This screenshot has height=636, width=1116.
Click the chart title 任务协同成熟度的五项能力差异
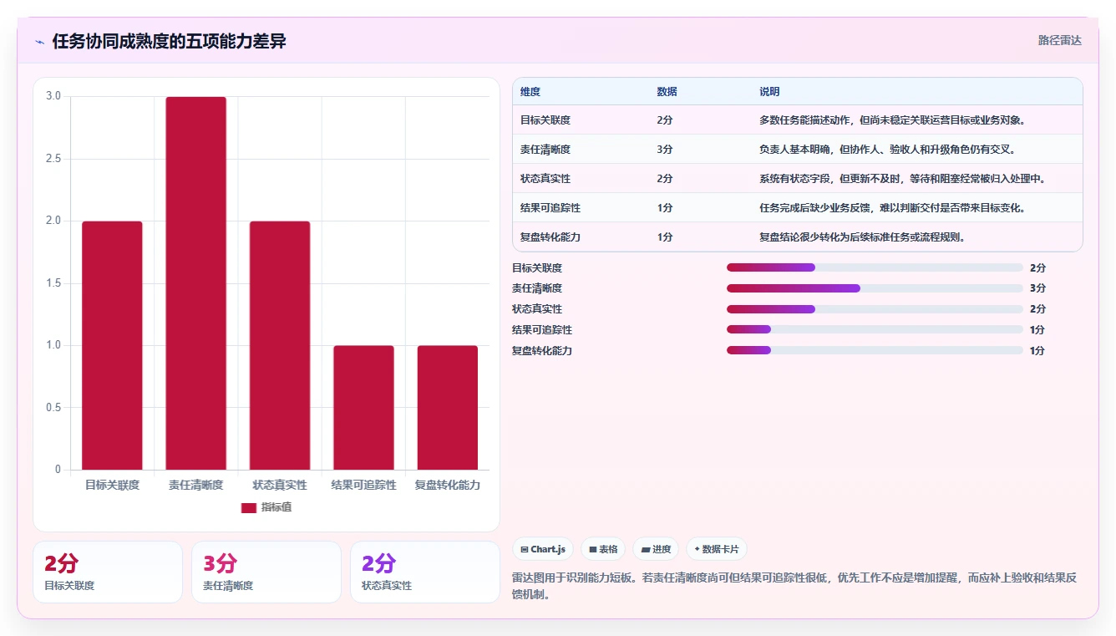pyautogui.click(x=170, y=41)
